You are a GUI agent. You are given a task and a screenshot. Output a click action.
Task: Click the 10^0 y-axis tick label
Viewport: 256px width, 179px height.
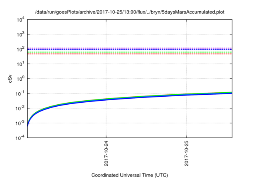(x=21, y=79)
